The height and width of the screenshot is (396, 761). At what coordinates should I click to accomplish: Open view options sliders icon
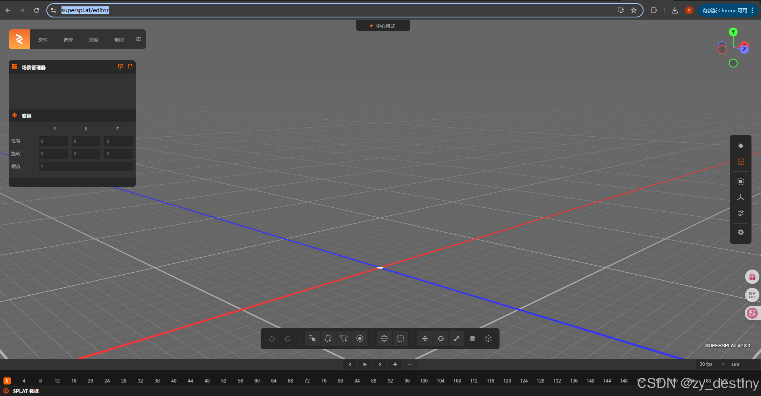(741, 213)
